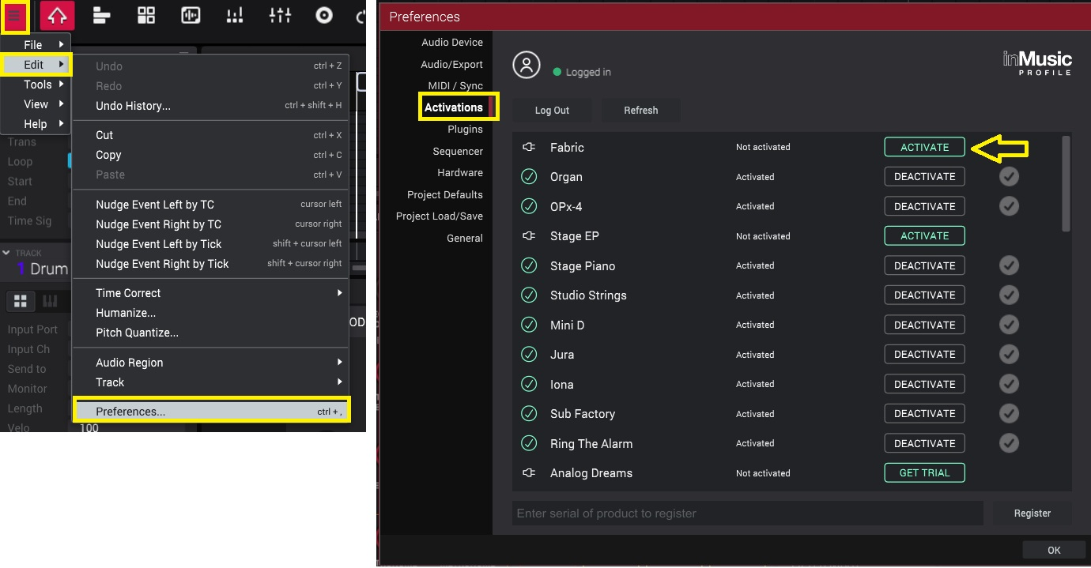Image resolution: width=1091 pixels, height=568 pixels.
Task: Open the Project Defaults preferences tab
Action: pyautogui.click(x=445, y=194)
